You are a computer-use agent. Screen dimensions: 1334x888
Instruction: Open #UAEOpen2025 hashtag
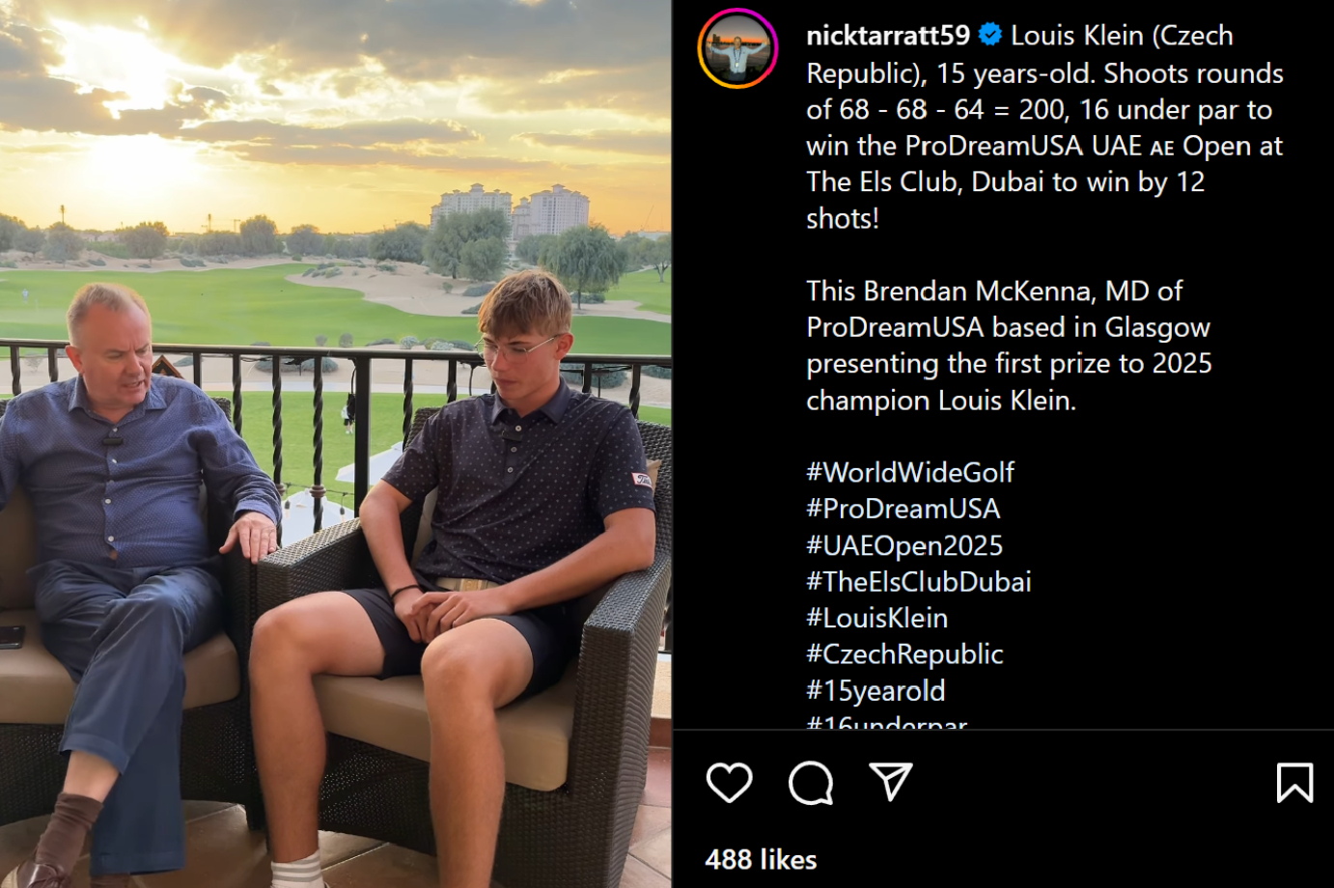coord(904,545)
